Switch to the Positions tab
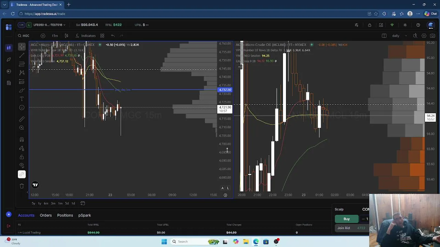 tap(65, 215)
